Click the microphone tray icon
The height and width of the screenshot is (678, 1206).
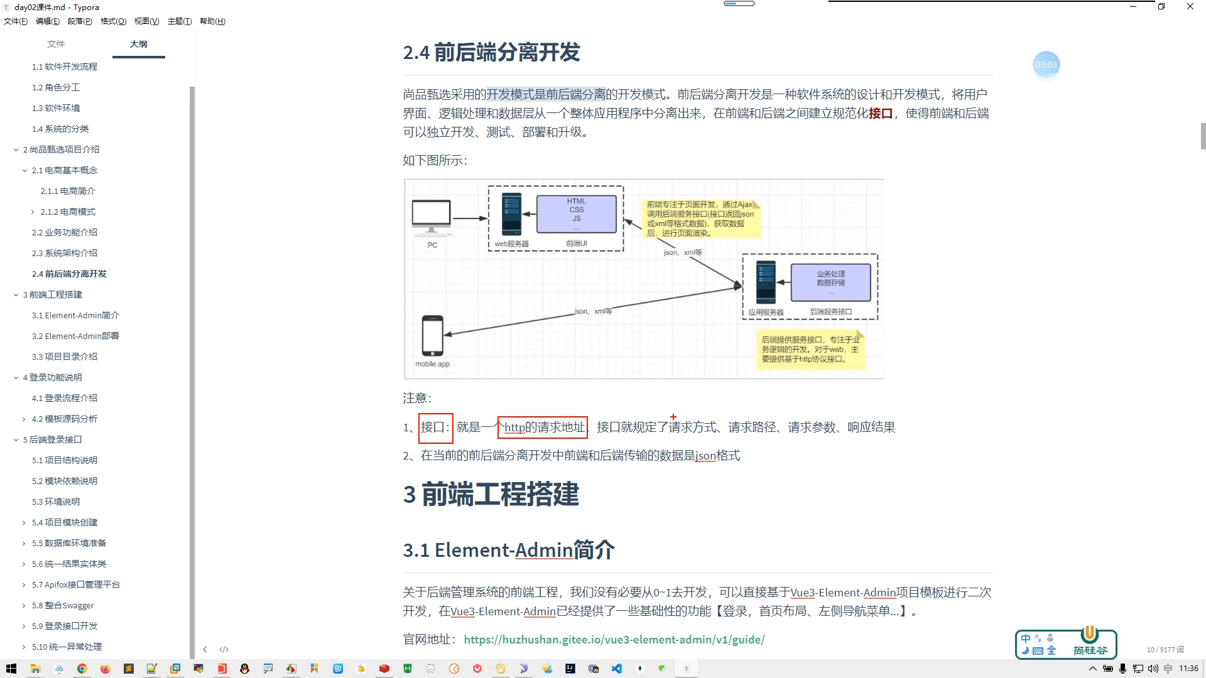tap(1122, 669)
